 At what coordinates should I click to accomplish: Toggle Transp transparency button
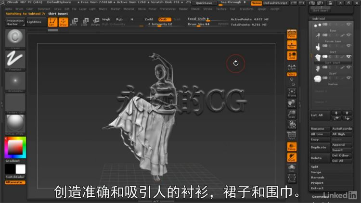[292, 147]
